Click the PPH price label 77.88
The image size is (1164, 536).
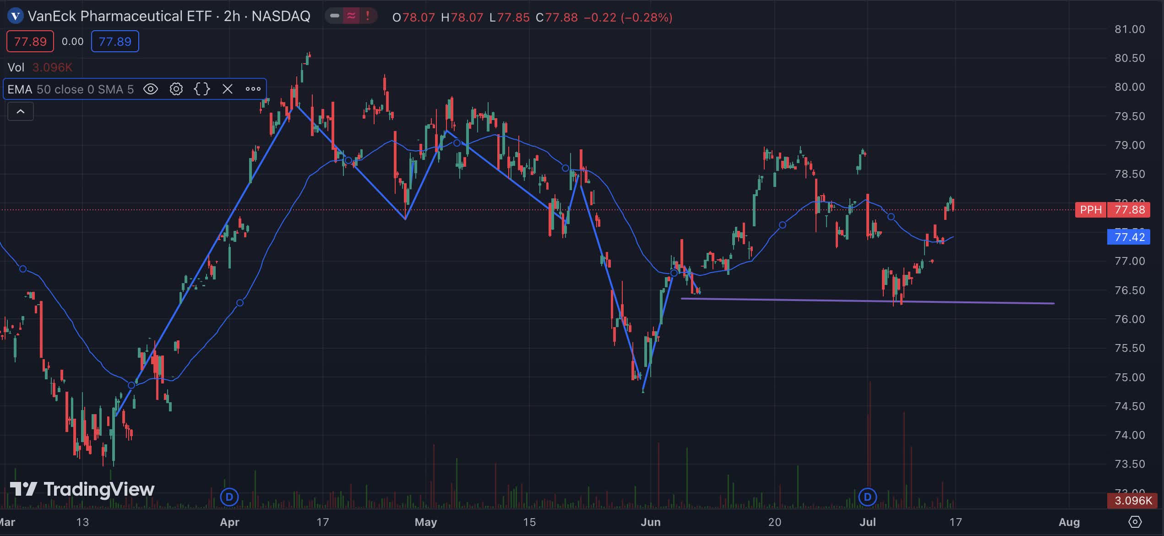coord(1113,210)
